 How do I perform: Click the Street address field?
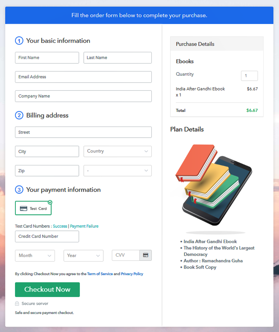click(x=83, y=132)
